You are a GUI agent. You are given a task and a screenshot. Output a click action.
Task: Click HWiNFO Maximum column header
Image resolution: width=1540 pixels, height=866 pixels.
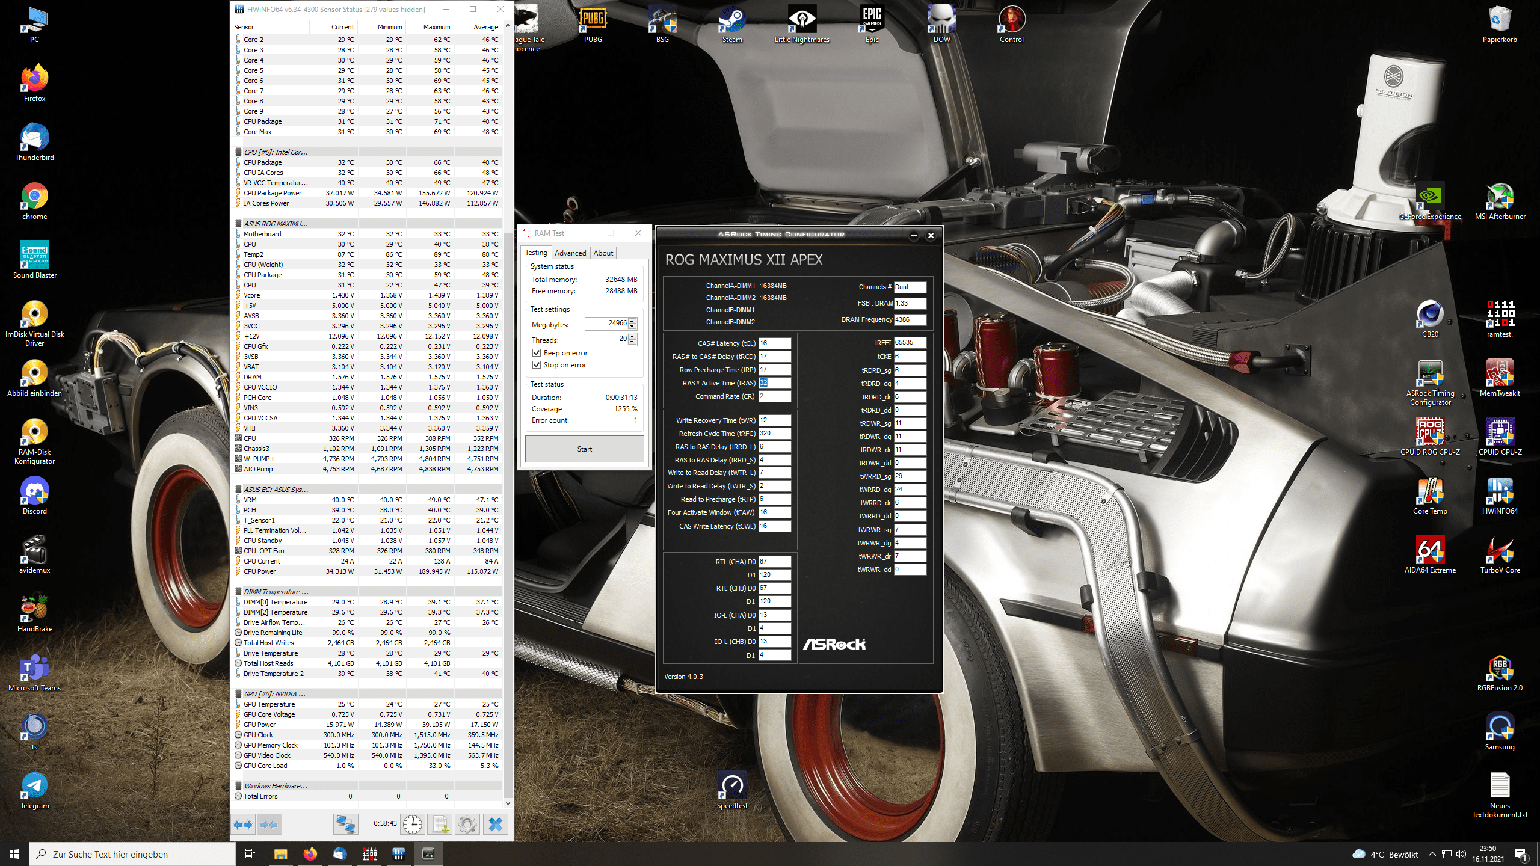coord(429,27)
